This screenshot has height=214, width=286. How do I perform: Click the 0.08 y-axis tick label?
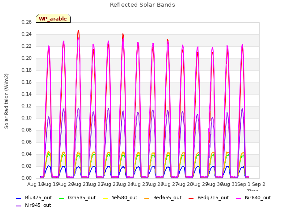click(26, 130)
